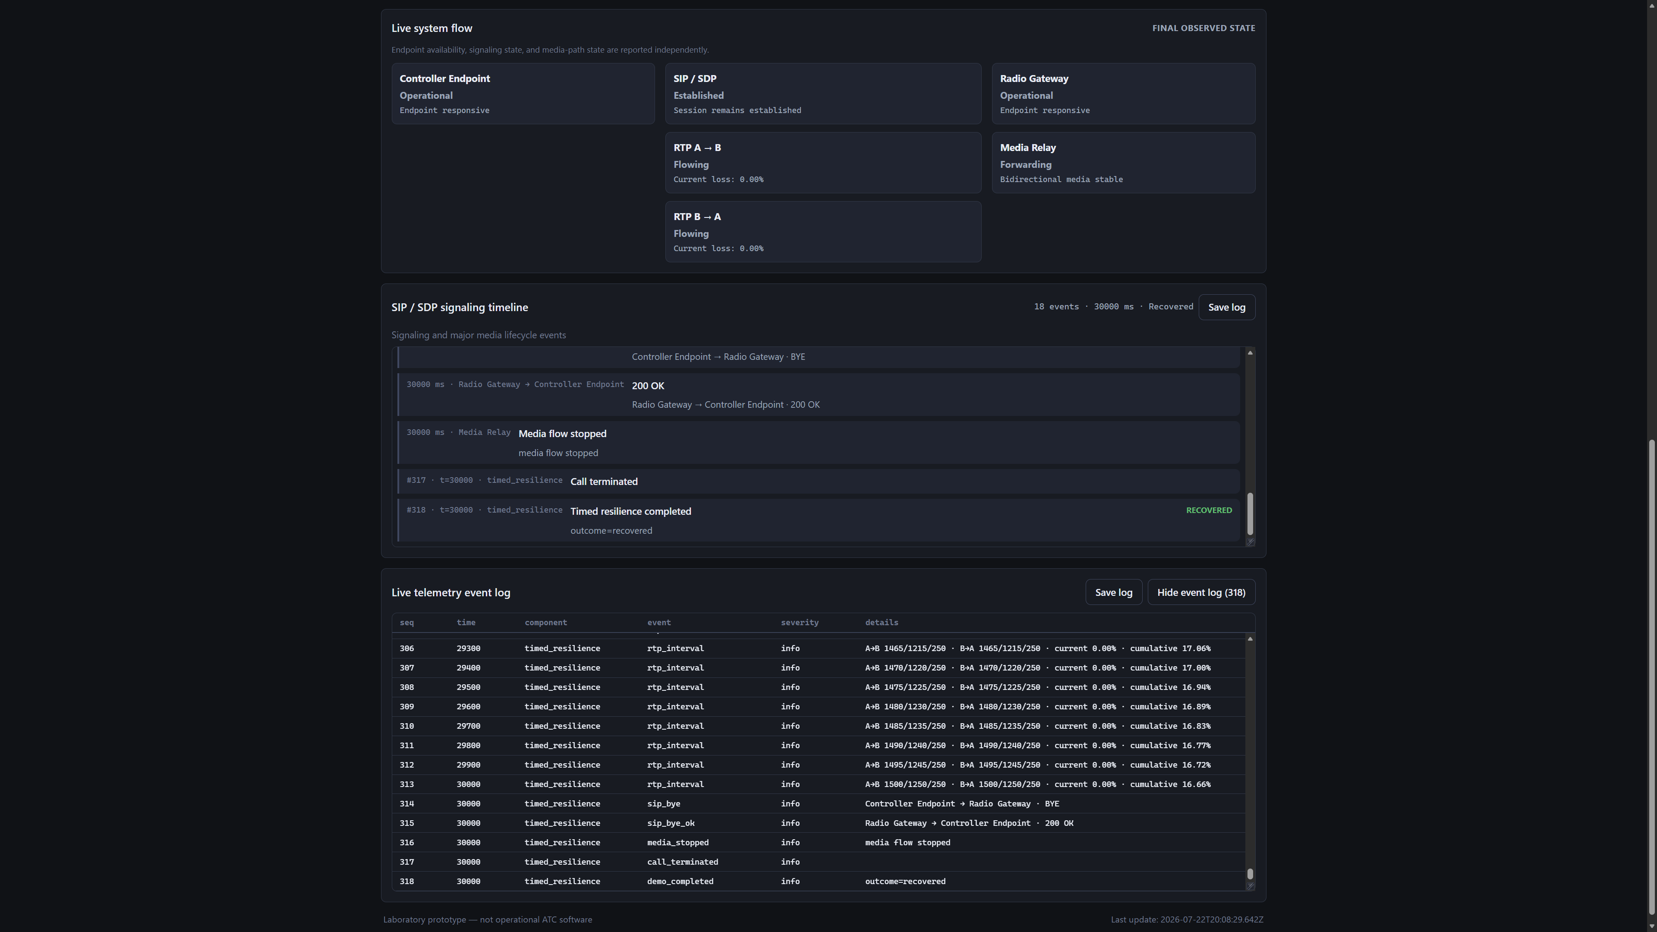The image size is (1657, 932).
Task: Click 'Live telemetry event log' heading
Action: coord(450,592)
